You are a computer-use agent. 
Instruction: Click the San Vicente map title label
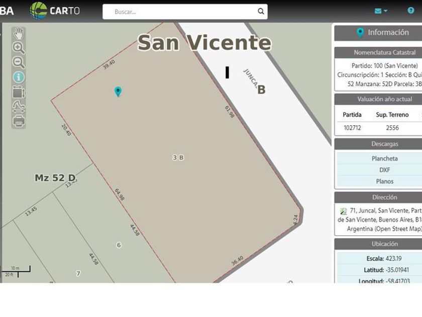coord(204,43)
